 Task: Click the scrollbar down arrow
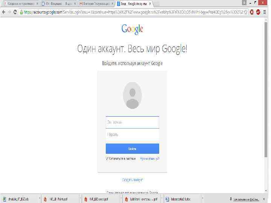[x=266, y=191]
